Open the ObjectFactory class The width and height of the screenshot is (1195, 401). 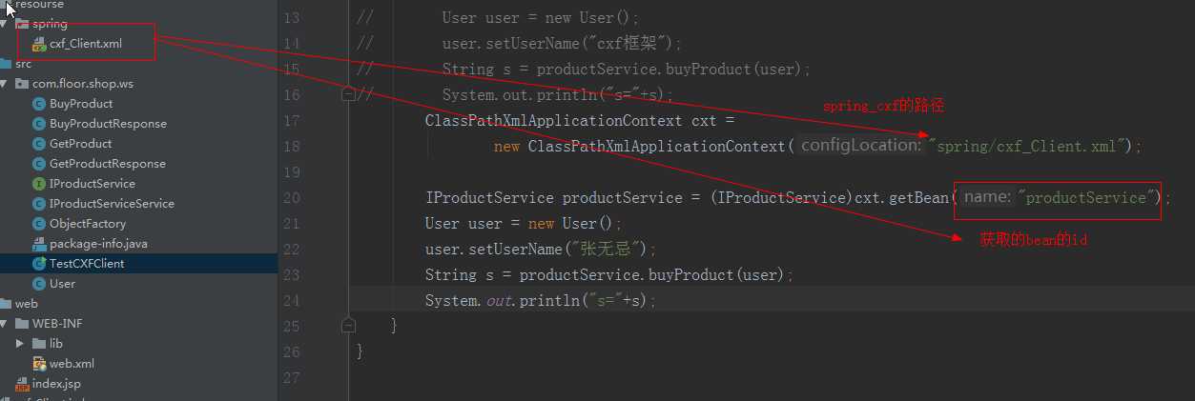[x=88, y=224]
